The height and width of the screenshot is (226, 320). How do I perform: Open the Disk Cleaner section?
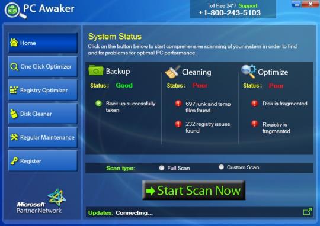(x=43, y=114)
